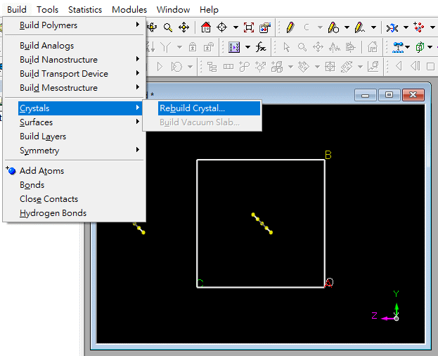438x356 pixels.
Task: Open Rebuild Crystal from the submenu
Action: click(x=192, y=108)
